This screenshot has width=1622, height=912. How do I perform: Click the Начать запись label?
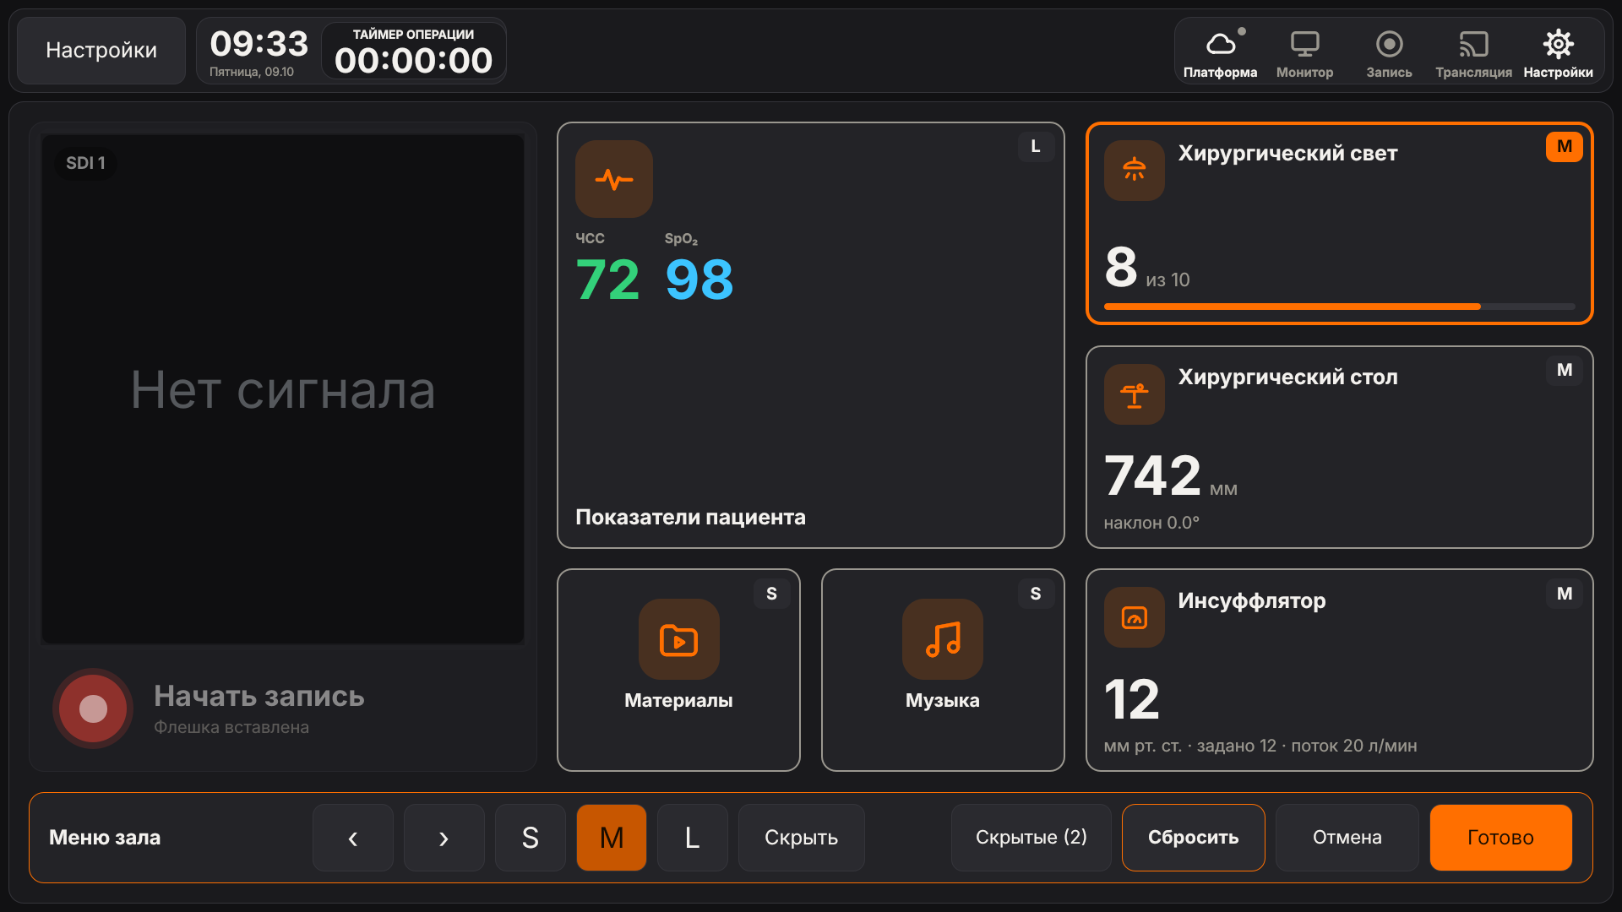click(x=259, y=696)
